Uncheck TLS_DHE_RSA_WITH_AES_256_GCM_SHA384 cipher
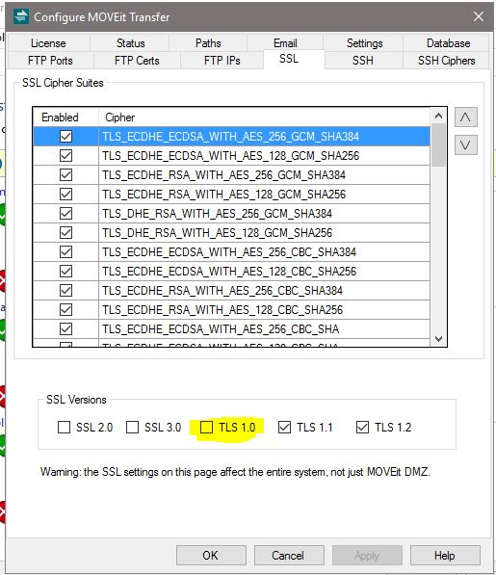This screenshot has width=496, height=575. [x=66, y=214]
